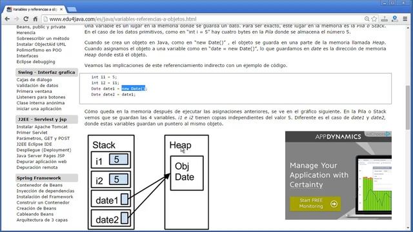Open Parámetros, GET y POST link

(43, 139)
